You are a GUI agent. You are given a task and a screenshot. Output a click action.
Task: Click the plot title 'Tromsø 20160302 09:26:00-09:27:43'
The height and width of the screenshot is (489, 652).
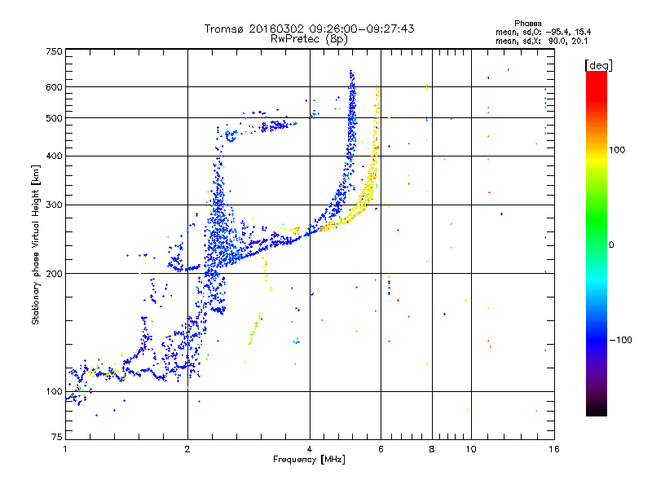pyautogui.click(x=309, y=29)
